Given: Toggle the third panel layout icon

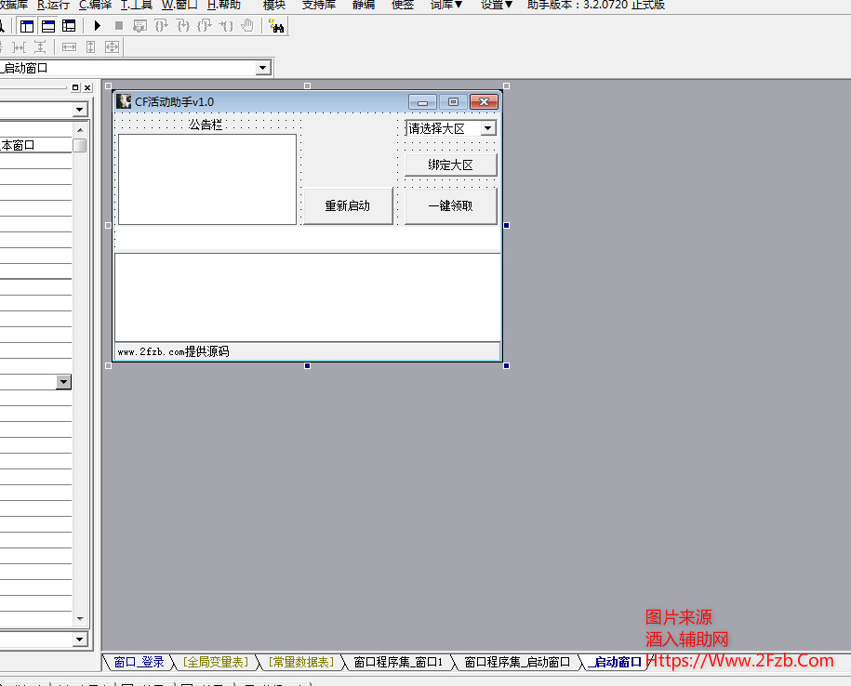Looking at the screenshot, I should [x=69, y=26].
